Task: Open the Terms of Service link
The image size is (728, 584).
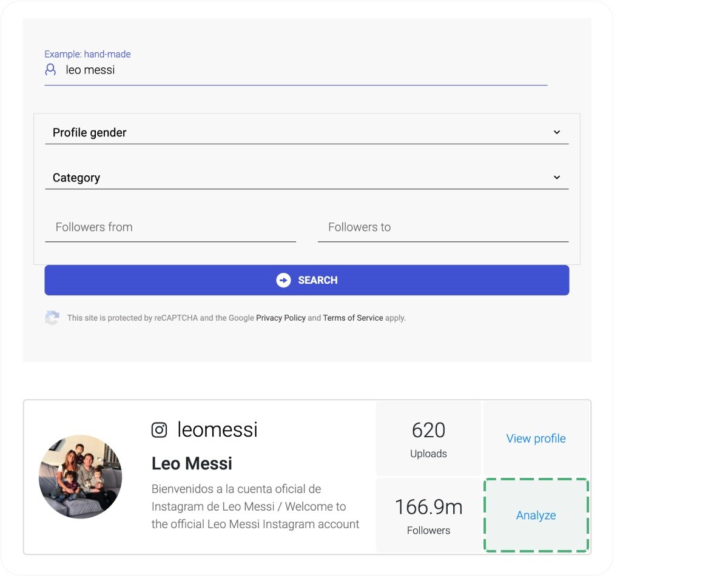Action: 353,318
